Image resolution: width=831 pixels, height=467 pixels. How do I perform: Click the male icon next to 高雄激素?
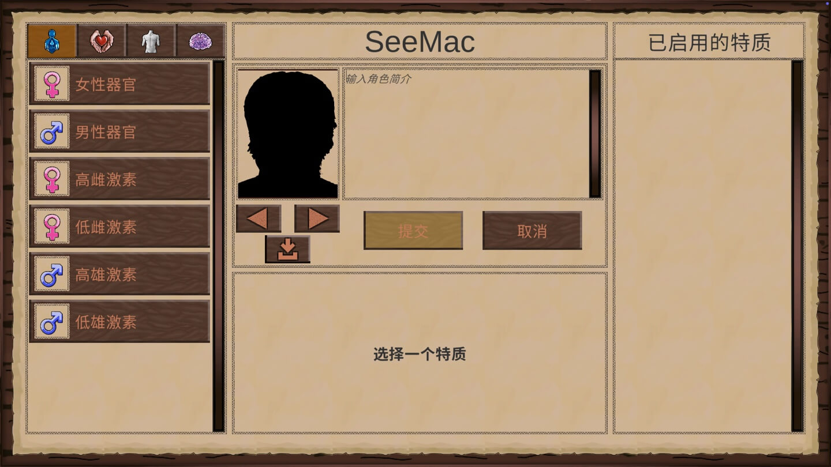point(52,274)
